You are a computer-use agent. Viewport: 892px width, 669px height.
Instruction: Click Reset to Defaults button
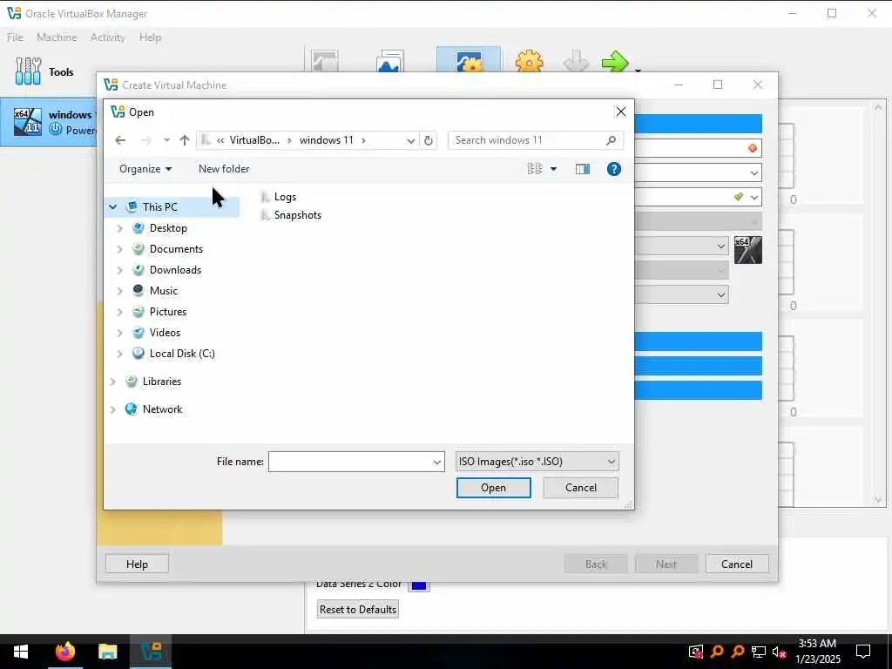click(358, 610)
